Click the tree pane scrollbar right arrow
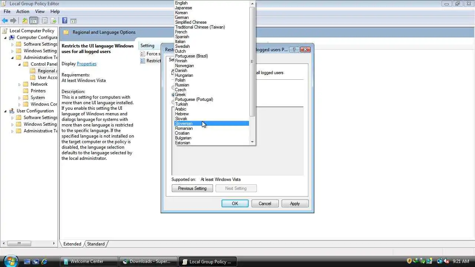The width and height of the screenshot is (475, 267). tap(54, 244)
